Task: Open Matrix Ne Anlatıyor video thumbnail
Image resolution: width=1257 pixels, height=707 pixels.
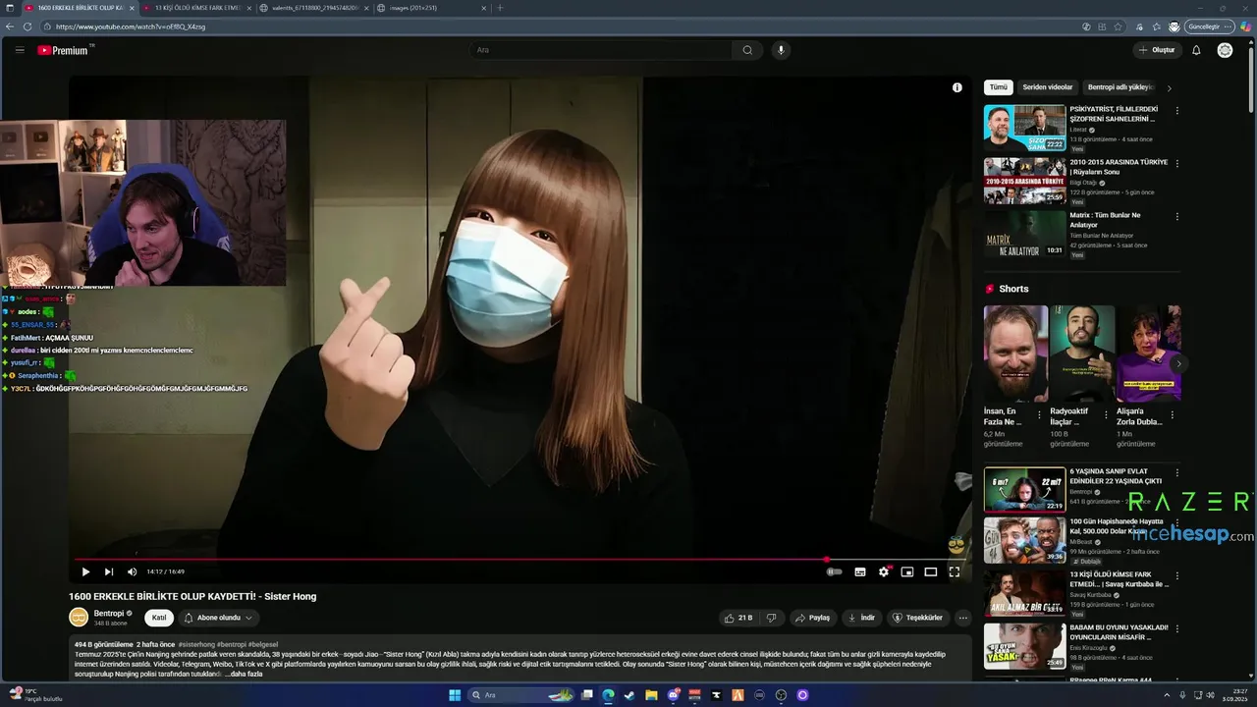Action: 1024,234
